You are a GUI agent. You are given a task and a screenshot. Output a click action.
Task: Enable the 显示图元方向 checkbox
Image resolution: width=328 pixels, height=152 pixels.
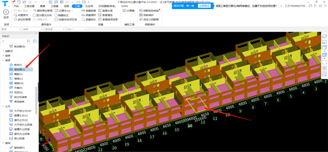(x=34, y=15)
